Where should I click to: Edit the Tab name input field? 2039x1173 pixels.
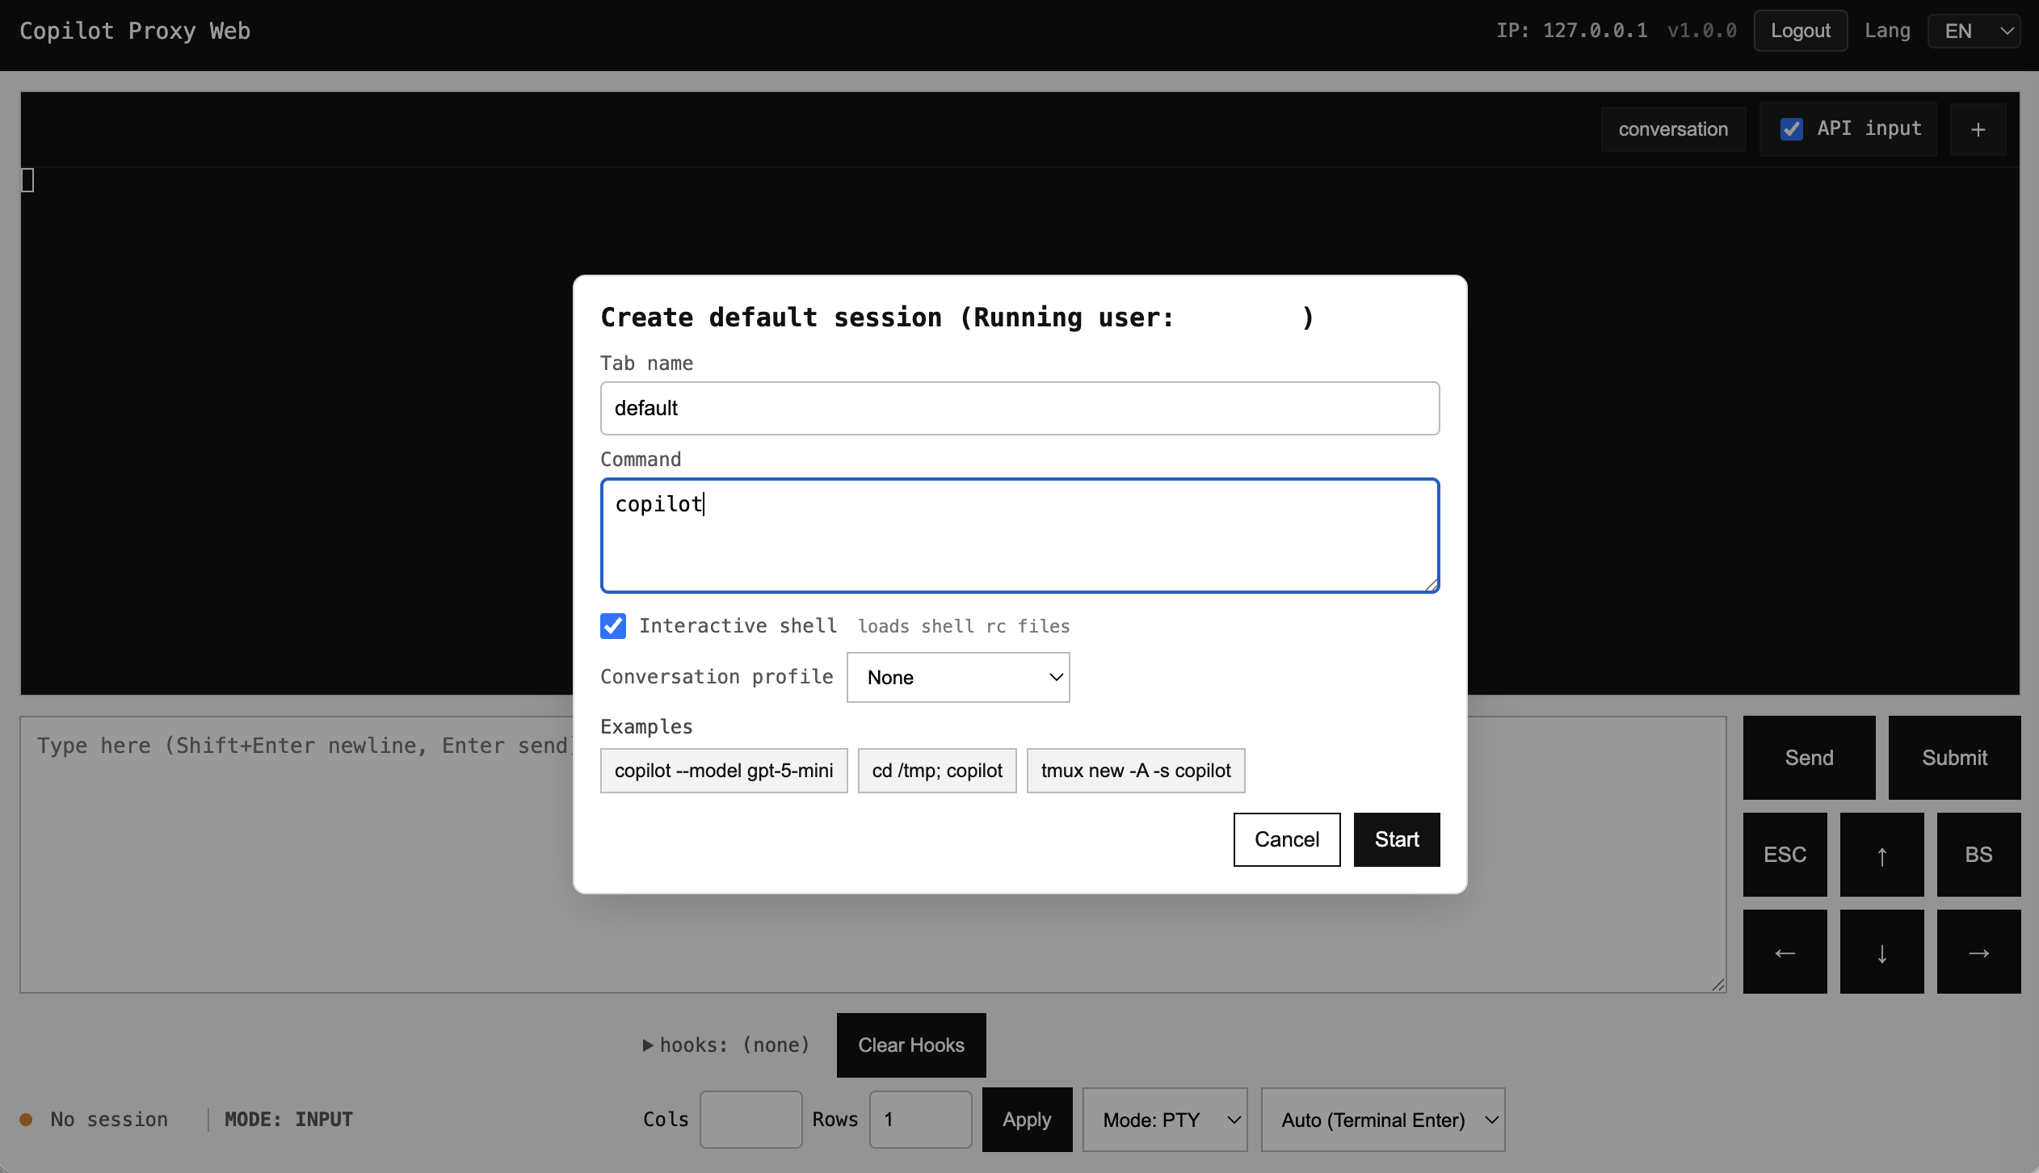1019,408
